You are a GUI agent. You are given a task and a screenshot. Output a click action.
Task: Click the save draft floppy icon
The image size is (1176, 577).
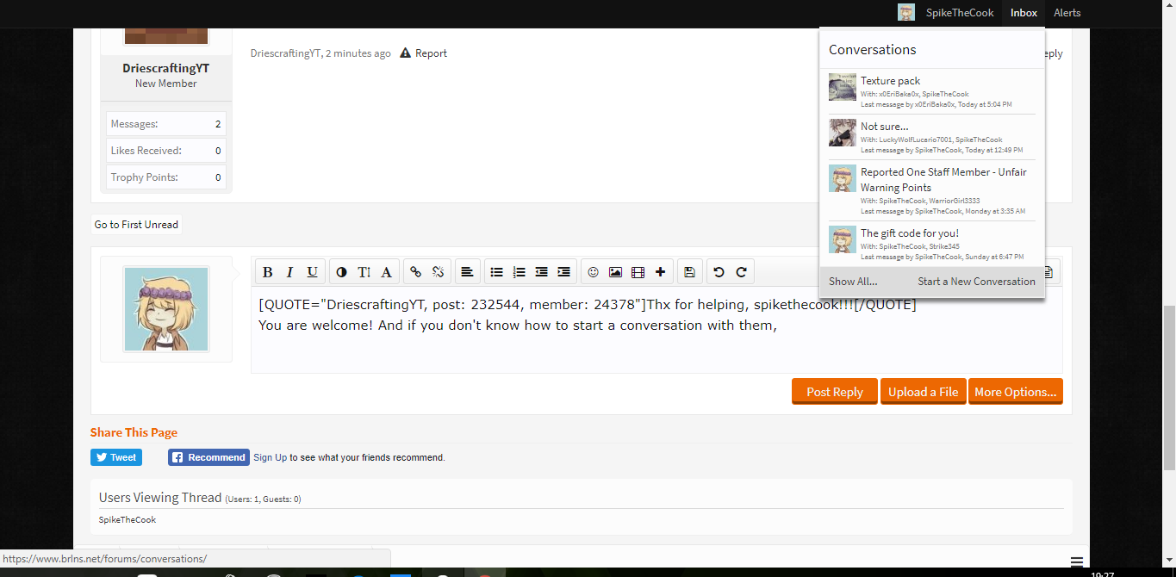(x=689, y=272)
